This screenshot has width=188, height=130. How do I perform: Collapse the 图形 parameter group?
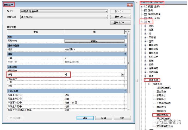pos(125,36)
